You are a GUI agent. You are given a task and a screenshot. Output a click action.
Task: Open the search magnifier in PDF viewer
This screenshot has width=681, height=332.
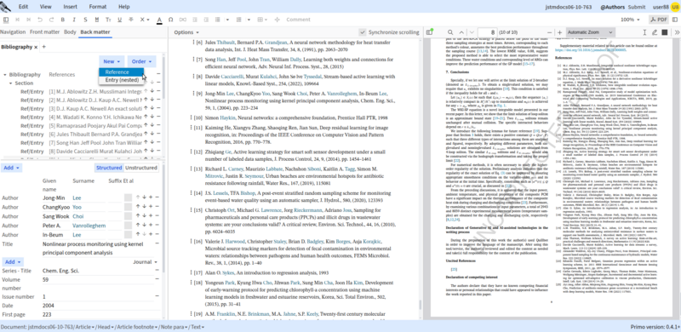pyautogui.click(x=450, y=32)
